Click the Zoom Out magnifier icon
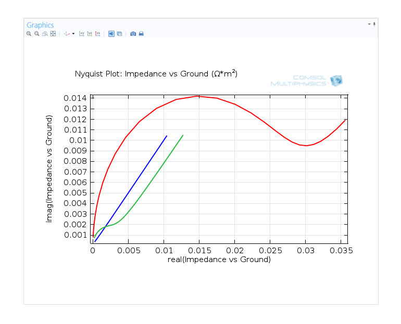 37,34
